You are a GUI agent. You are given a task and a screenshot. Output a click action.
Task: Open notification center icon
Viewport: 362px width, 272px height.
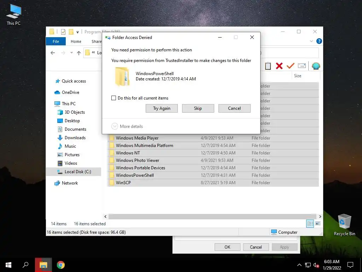[350, 265]
